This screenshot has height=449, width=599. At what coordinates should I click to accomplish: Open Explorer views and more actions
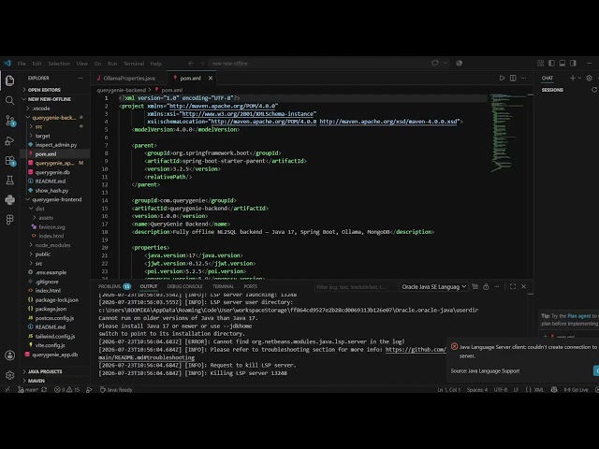(x=80, y=79)
